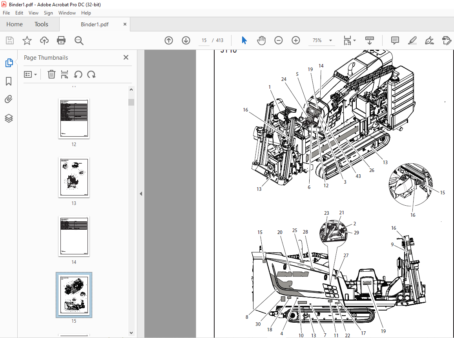Viewport: 454px width, 338px height.
Task: Switch to the Home tab
Action: click(15, 24)
